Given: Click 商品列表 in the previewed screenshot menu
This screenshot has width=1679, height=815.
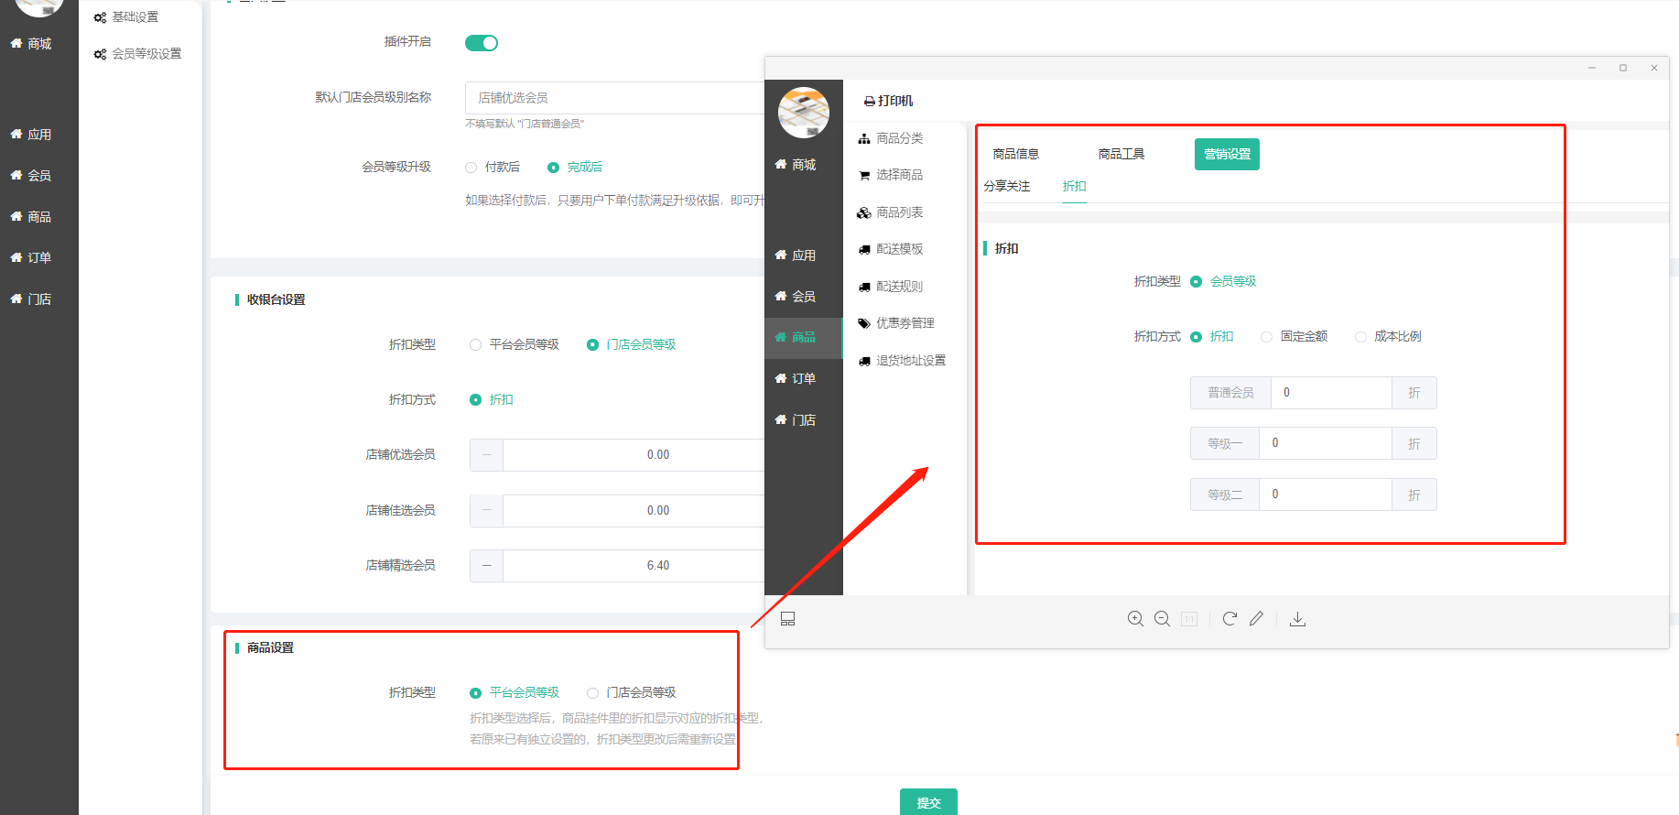Looking at the screenshot, I should pyautogui.click(x=891, y=212).
